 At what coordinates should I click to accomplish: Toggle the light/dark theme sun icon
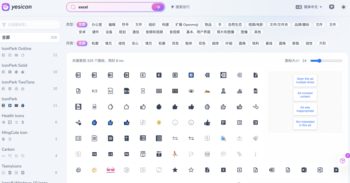[344, 7]
